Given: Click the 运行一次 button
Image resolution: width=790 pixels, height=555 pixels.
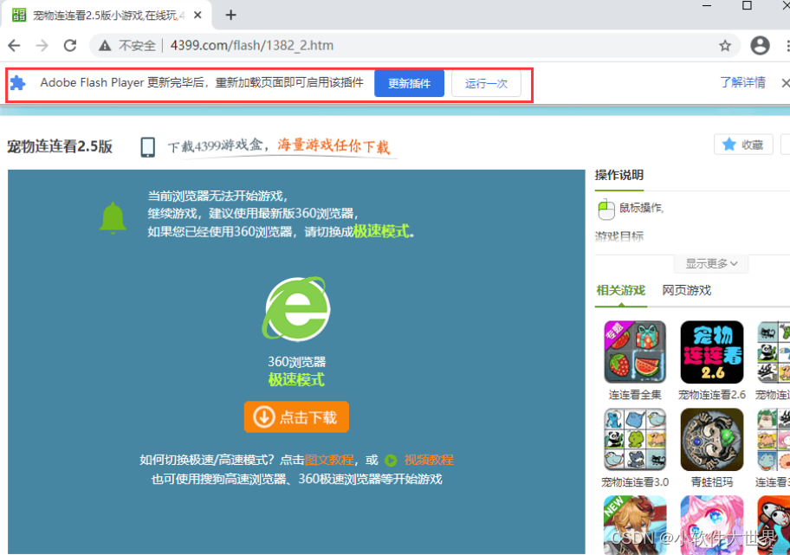Looking at the screenshot, I should [x=486, y=84].
